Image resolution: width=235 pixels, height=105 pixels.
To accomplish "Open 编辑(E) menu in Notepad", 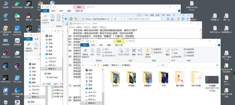I will coord(79,27).
